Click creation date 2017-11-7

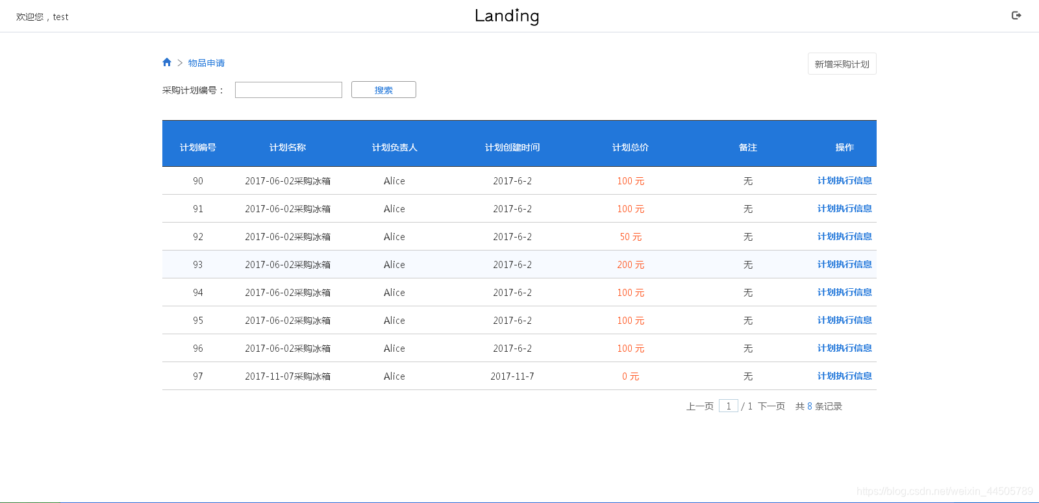pos(512,376)
